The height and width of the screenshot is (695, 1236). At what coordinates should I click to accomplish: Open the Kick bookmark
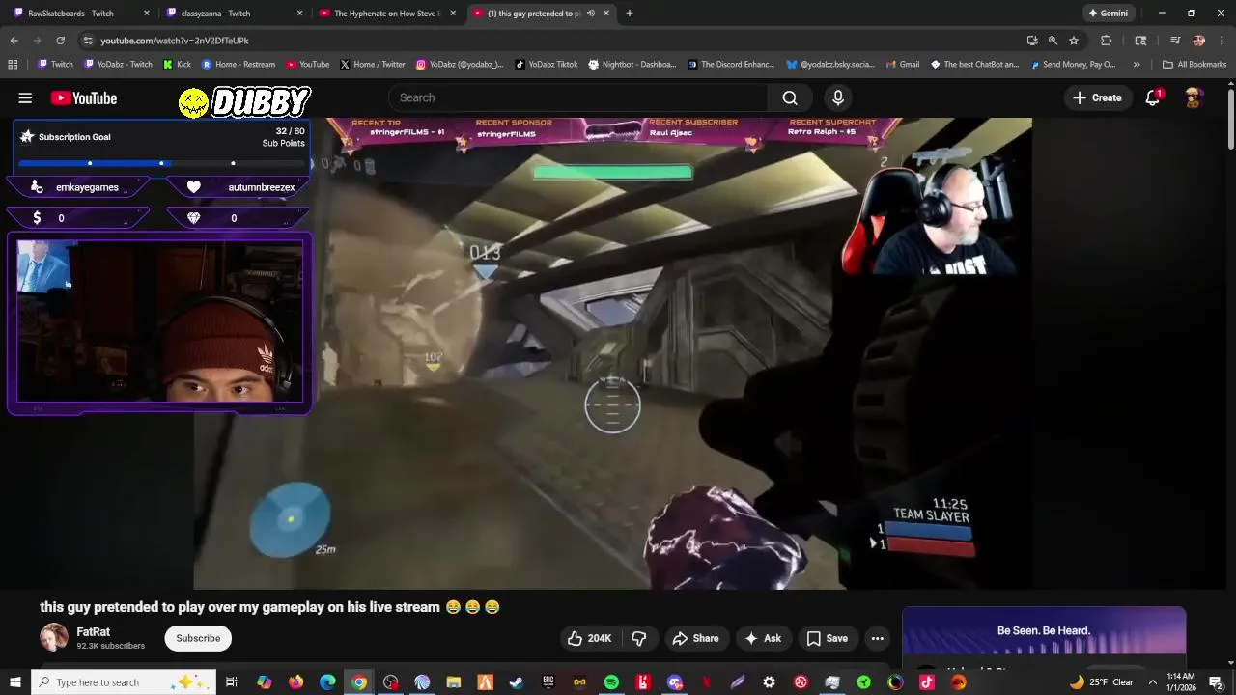coord(177,65)
